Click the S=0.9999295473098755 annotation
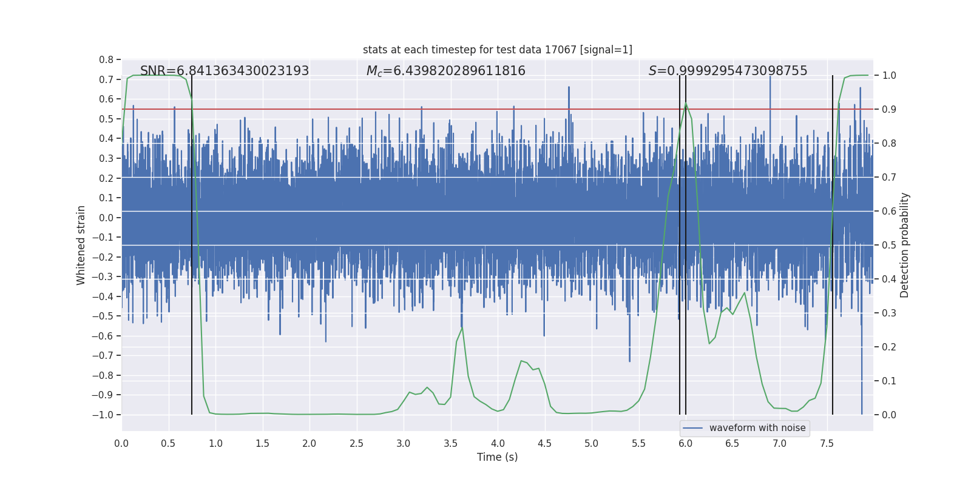The height and width of the screenshot is (485, 971). pos(728,71)
